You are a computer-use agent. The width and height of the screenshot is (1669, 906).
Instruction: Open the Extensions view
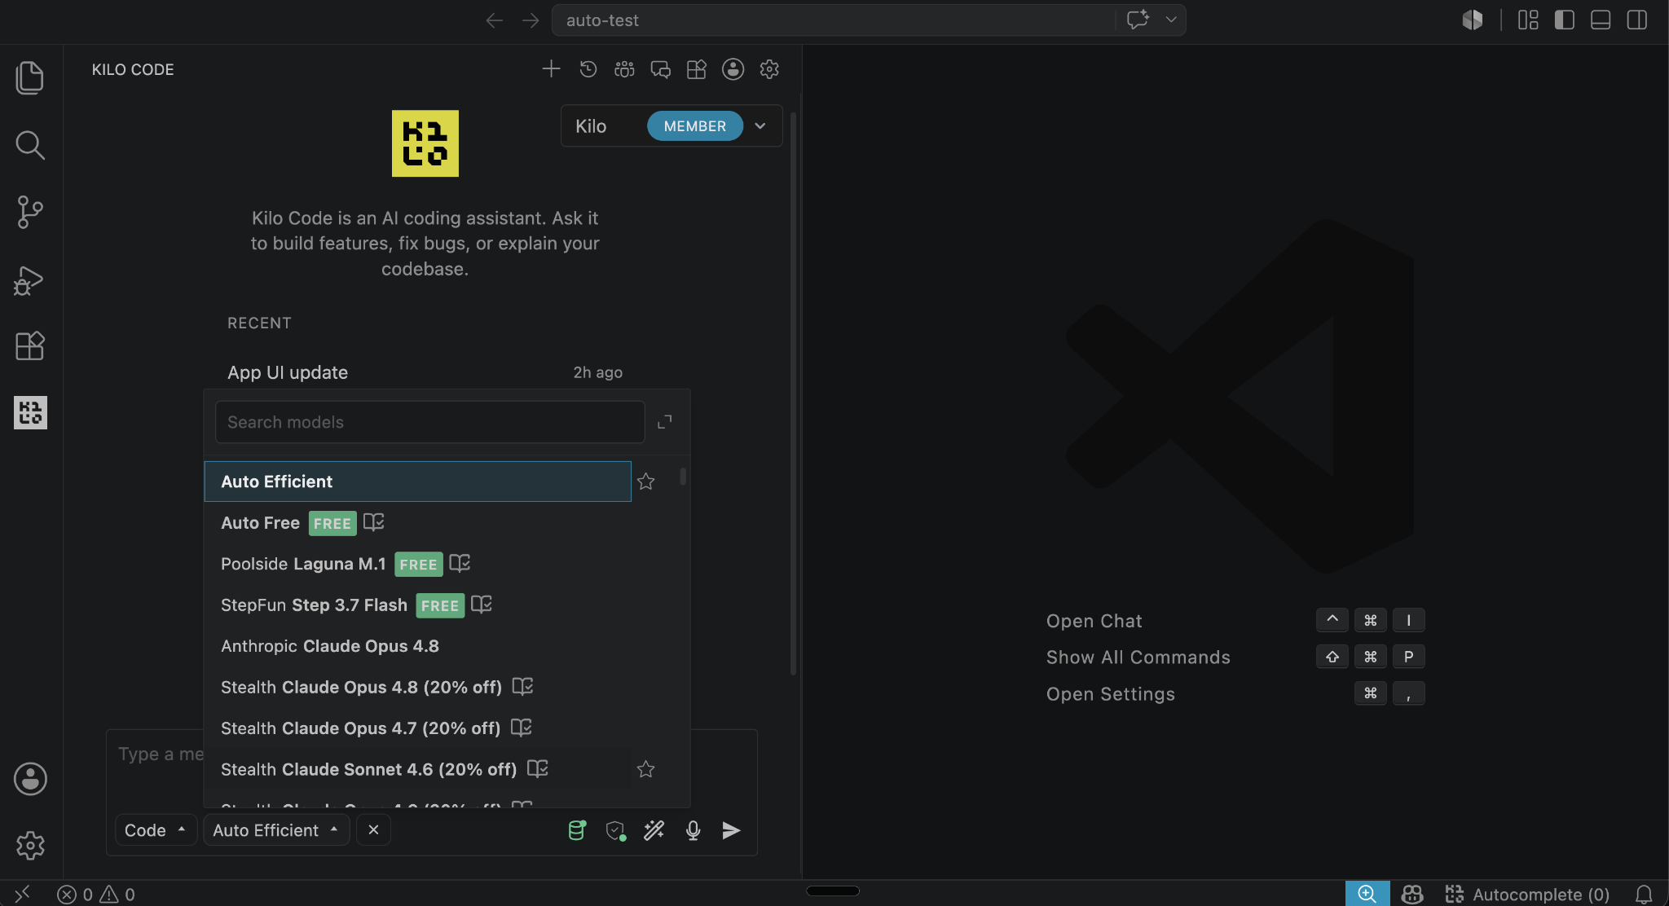(x=30, y=346)
